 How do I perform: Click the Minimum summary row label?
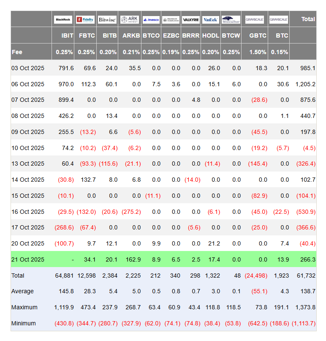point(24,323)
